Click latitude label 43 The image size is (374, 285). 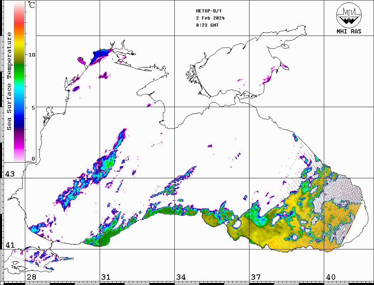click(x=10, y=174)
